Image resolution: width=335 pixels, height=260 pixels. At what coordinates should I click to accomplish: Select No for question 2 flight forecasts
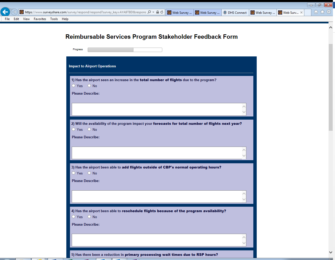[89, 129]
